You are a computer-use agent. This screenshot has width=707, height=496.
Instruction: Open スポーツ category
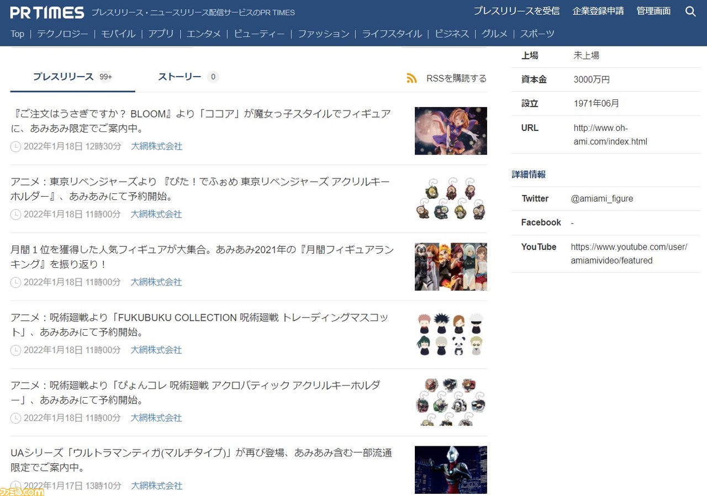[537, 34]
